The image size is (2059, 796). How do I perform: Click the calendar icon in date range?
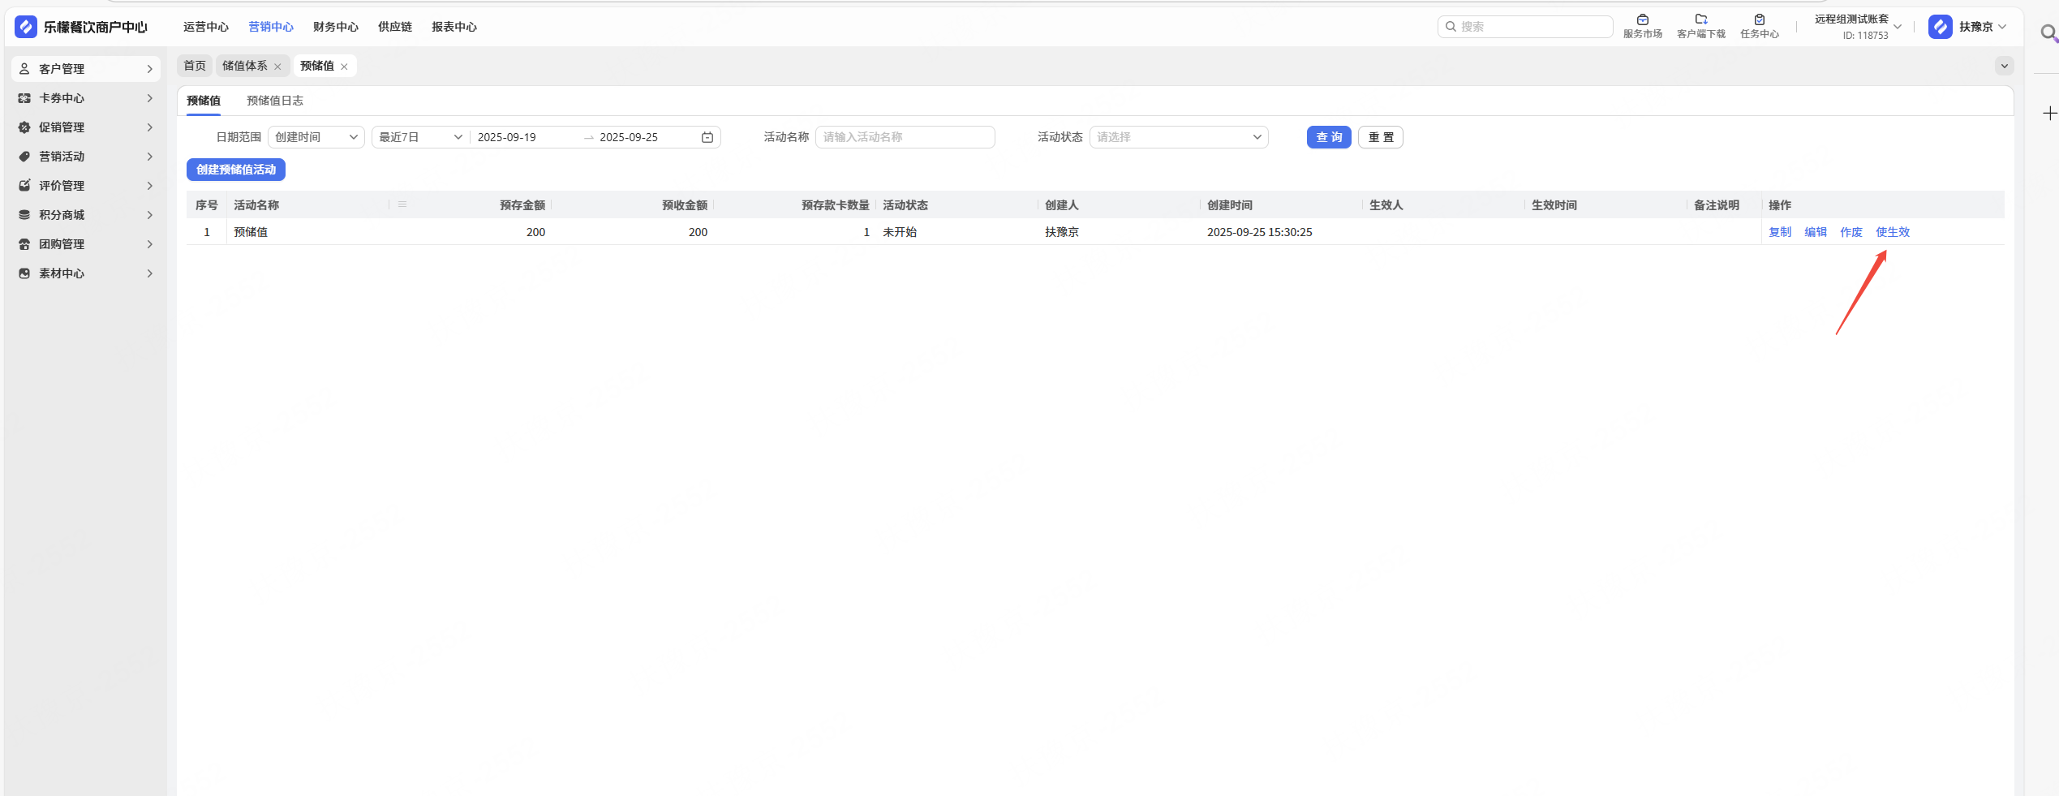pos(707,137)
